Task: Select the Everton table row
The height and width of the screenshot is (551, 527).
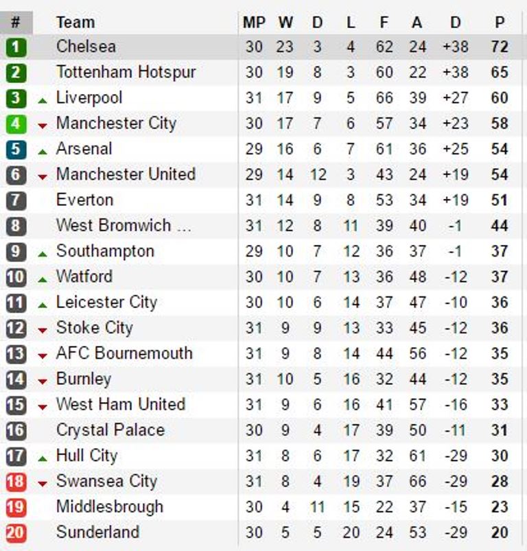Action: (261, 200)
